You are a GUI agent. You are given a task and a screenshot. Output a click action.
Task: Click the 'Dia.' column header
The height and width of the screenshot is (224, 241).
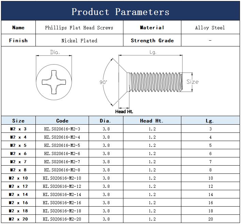[106, 121]
